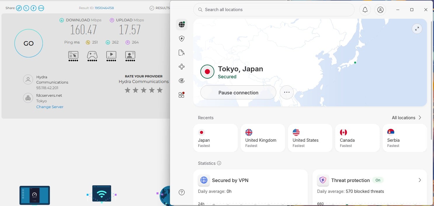Click the Japan flag next to Tokyo, Japan

pyautogui.click(x=207, y=72)
